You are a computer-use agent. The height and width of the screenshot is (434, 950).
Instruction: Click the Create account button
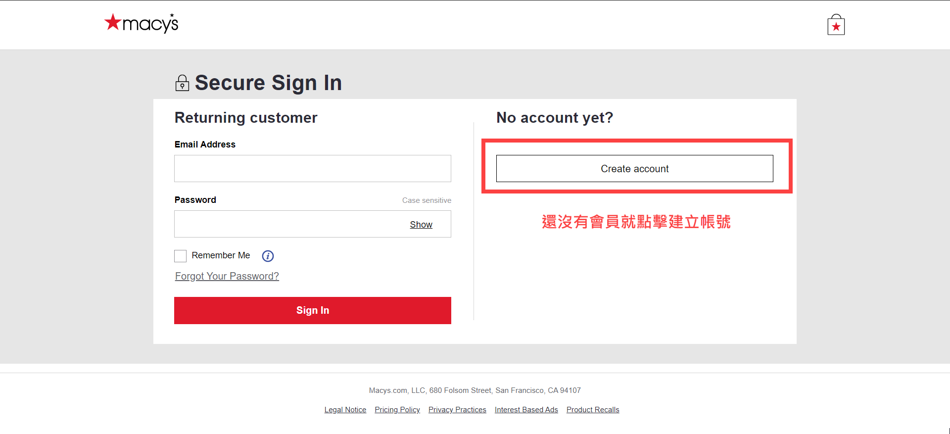(634, 169)
